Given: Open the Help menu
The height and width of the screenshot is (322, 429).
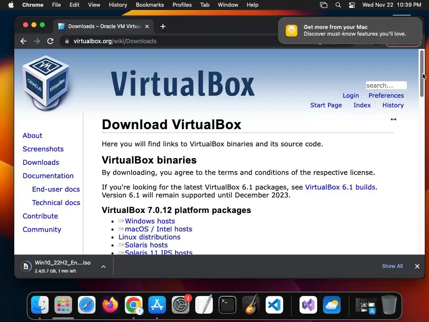Looking at the screenshot, I should point(252,5).
